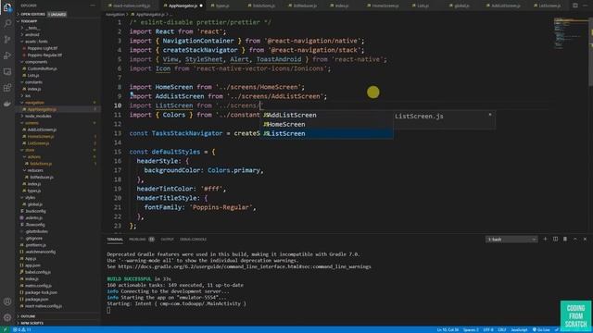Open package.json in the file tree
The image size is (593, 333).
point(36,300)
